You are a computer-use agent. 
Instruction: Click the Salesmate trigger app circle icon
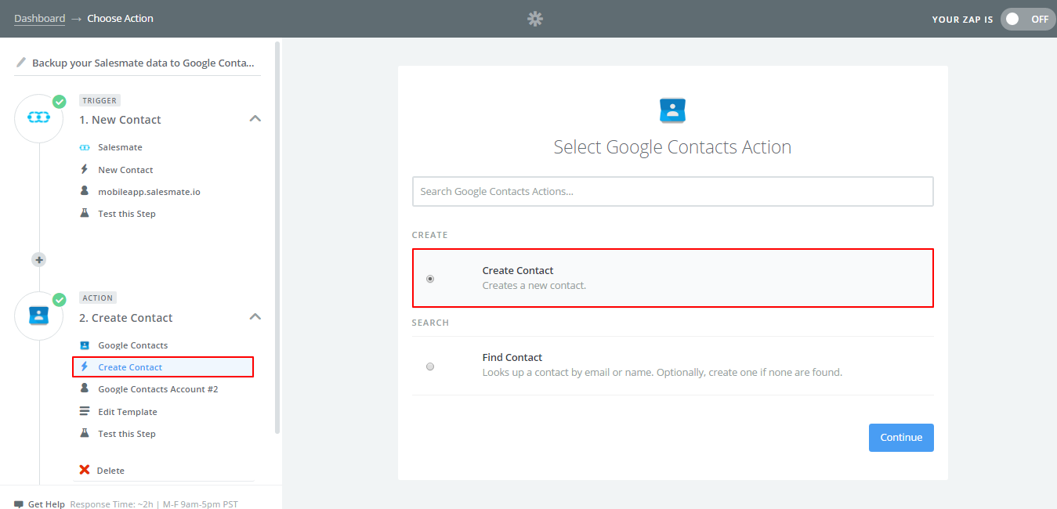point(39,117)
